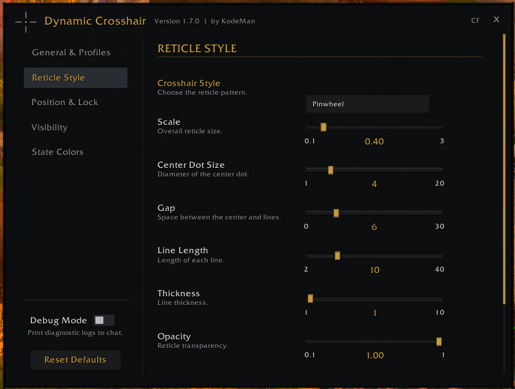Click the Thickness slider handle
The height and width of the screenshot is (389, 515).
310,299
